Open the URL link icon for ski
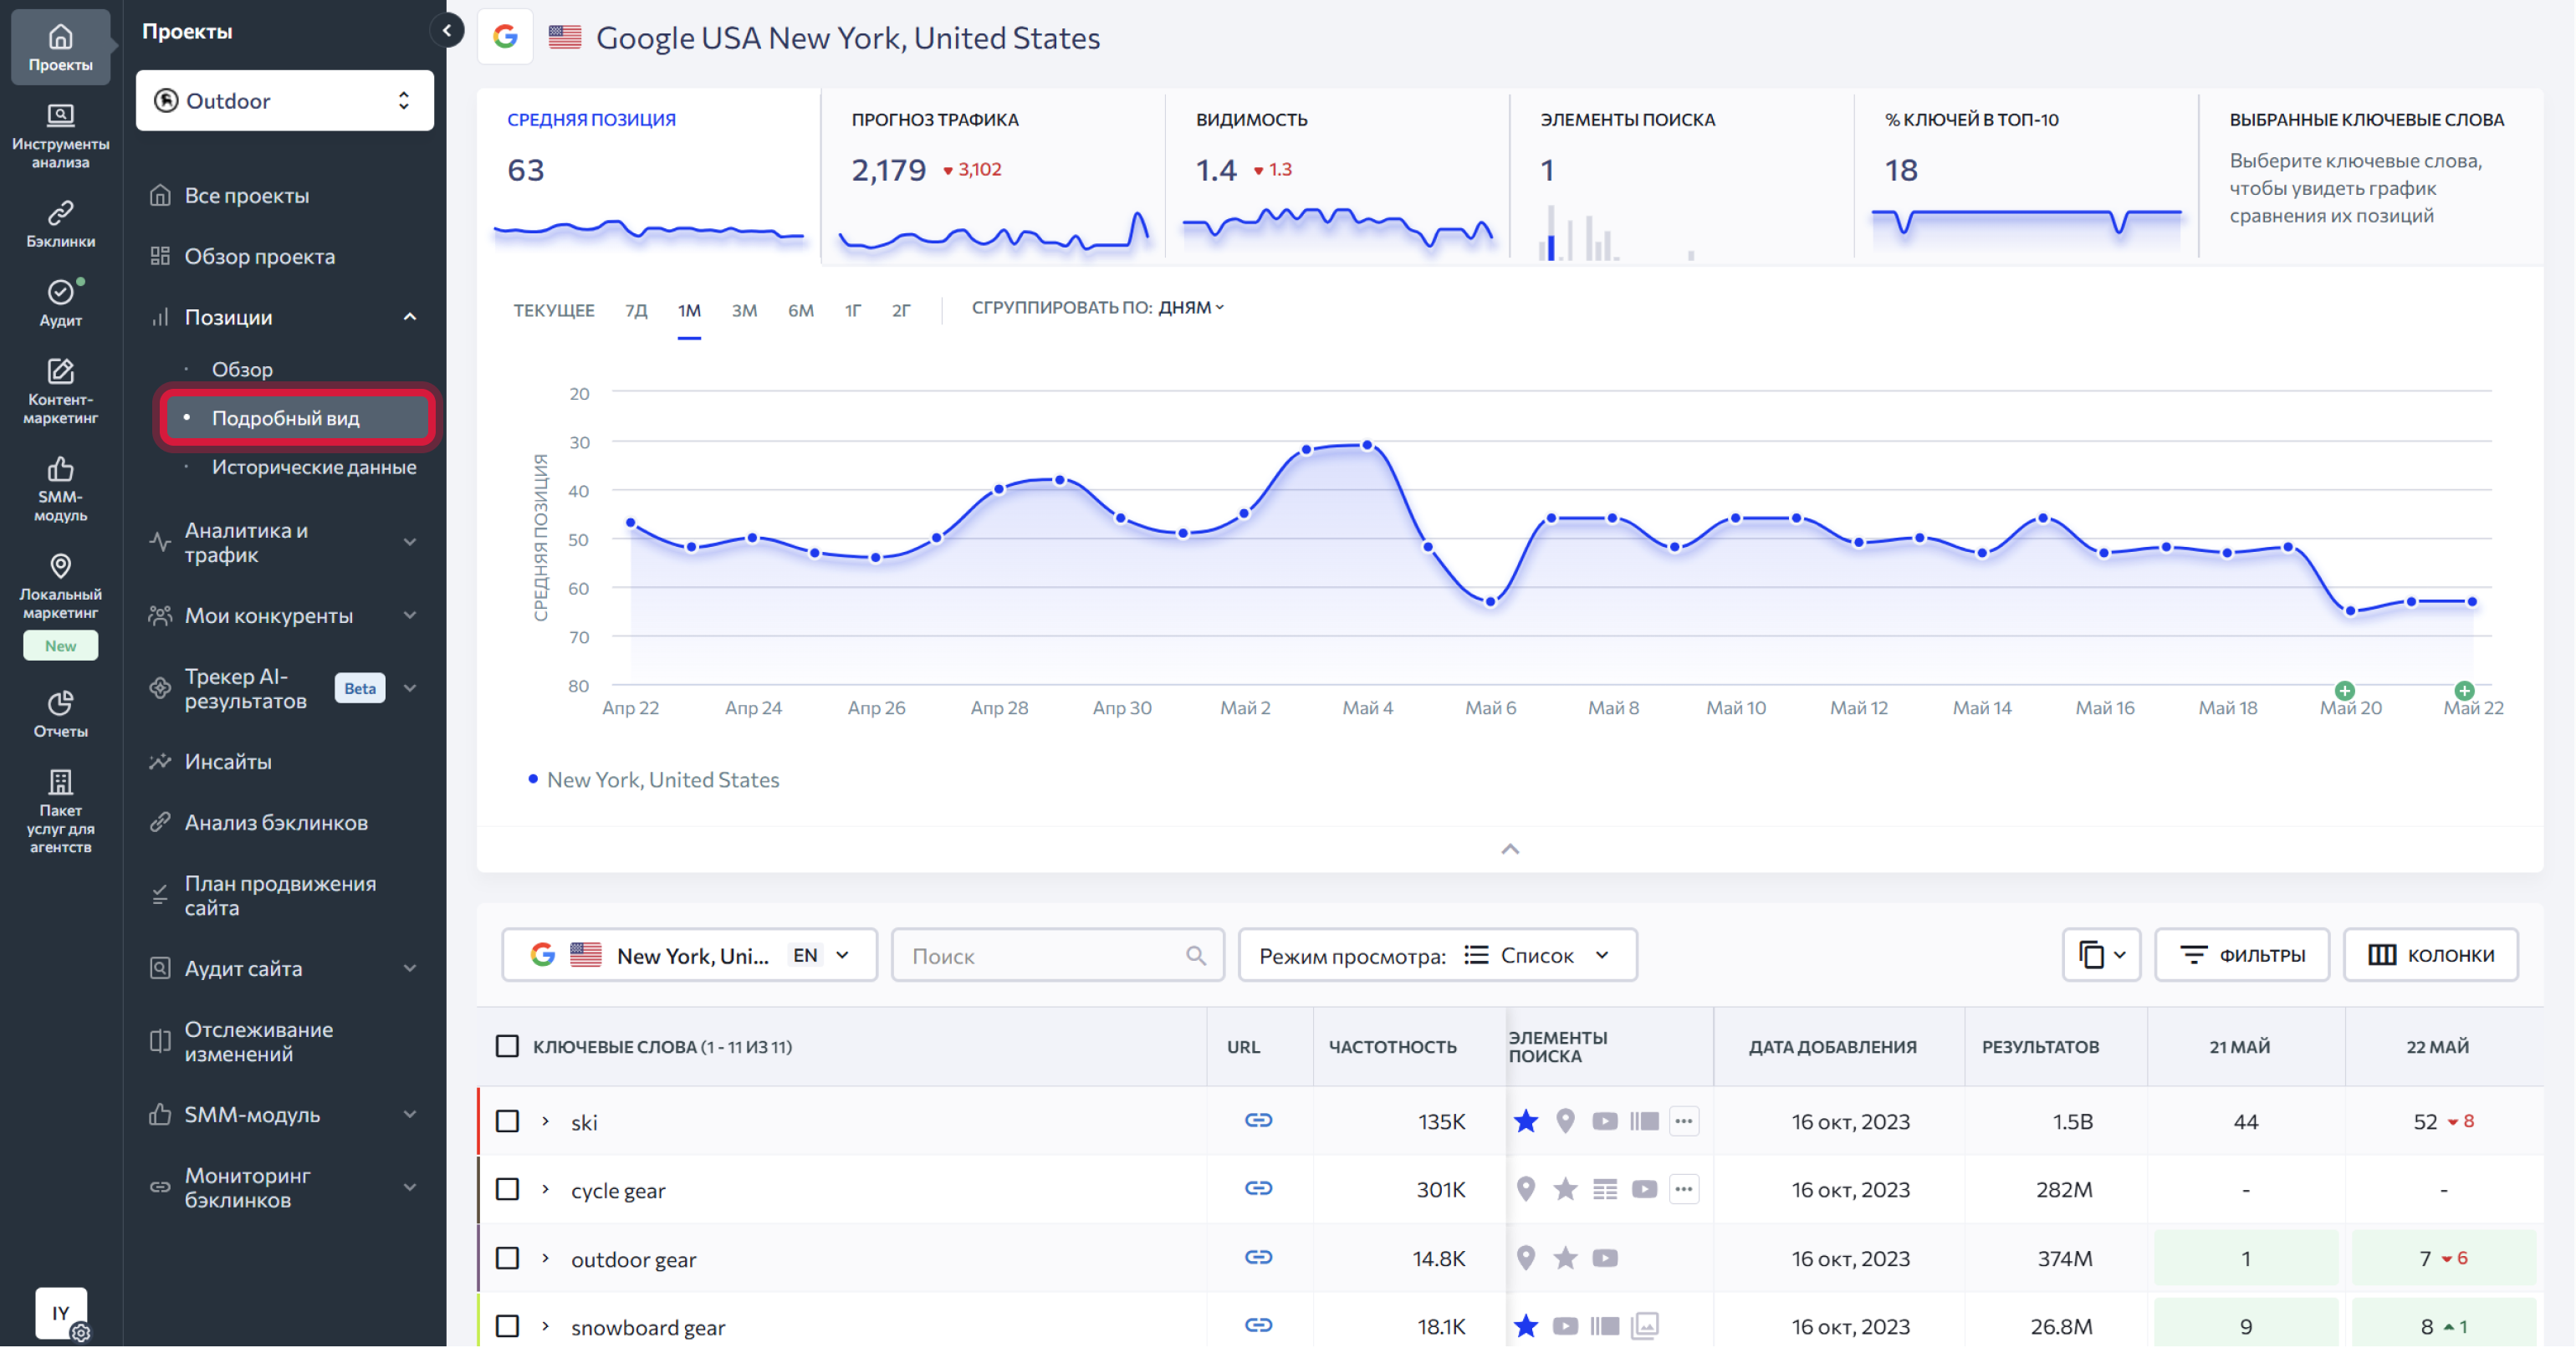Image resolution: width=2576 pixels, height=1348 pixels. point(1258,1120)
